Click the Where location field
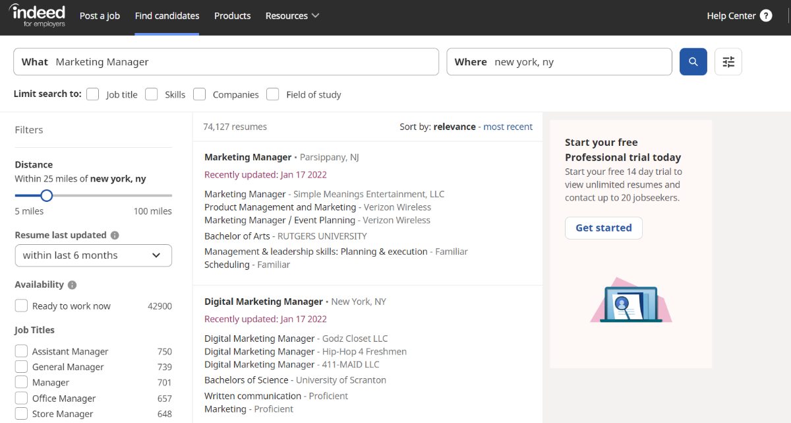 (x=560, y=62)
